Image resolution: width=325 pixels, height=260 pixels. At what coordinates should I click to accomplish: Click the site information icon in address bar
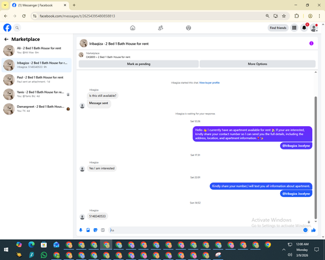pos(34,16)
